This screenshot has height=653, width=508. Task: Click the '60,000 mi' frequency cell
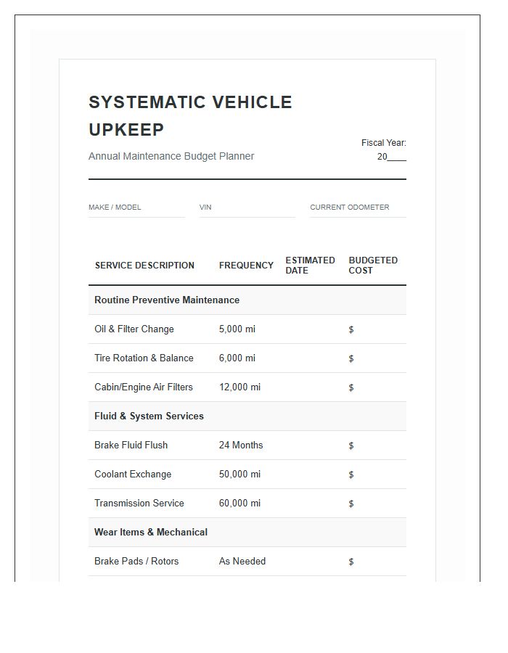(x=239, y=503)
